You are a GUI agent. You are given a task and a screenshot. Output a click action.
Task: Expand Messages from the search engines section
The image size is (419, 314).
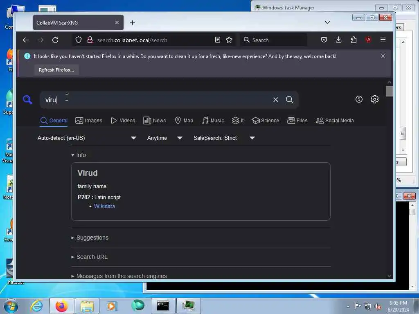pos(119,276)
